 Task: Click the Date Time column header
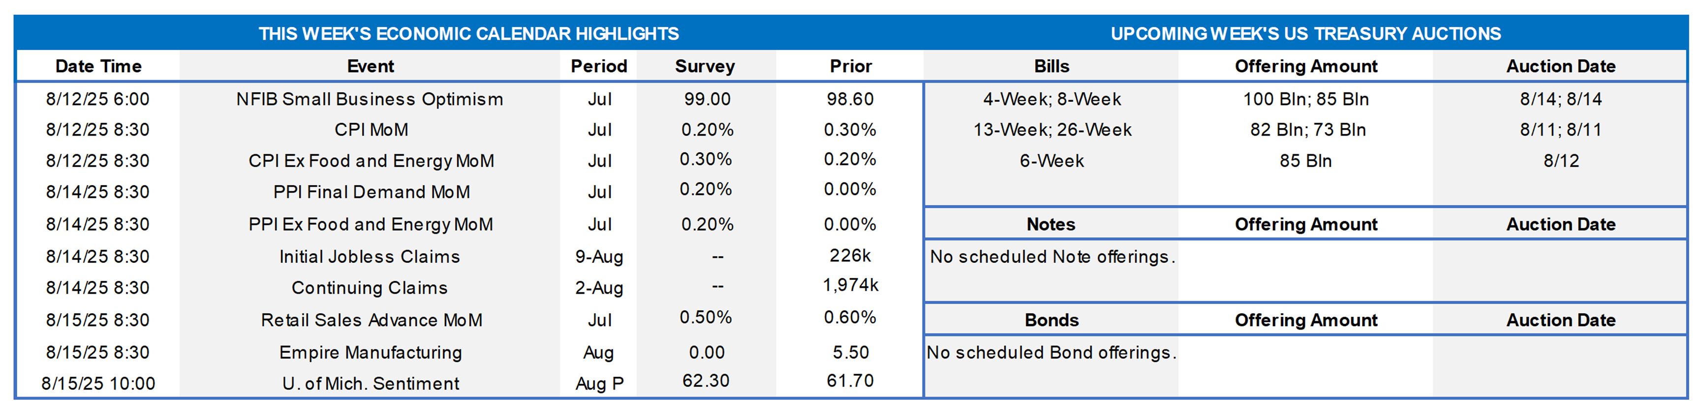coord(98,66)
